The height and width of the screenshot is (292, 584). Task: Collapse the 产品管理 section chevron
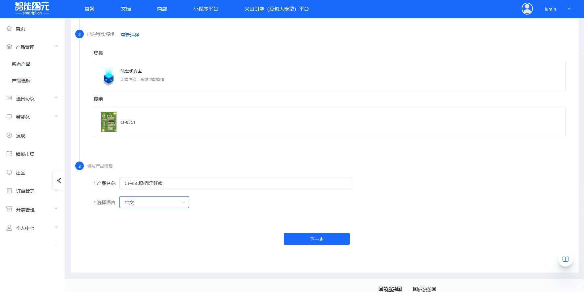56,46
